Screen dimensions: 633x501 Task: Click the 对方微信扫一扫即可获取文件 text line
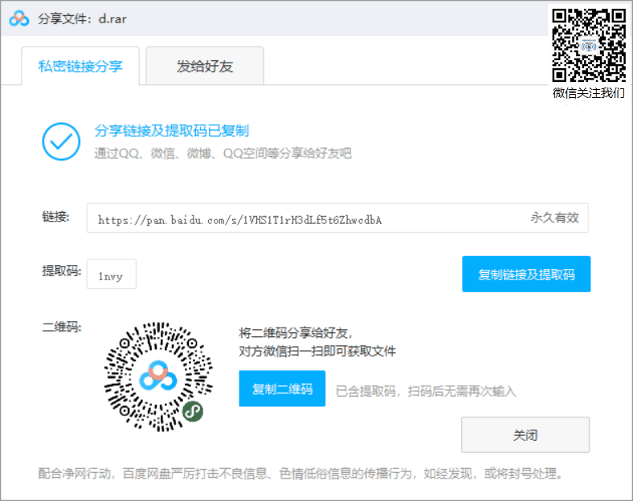coord(317,351)
